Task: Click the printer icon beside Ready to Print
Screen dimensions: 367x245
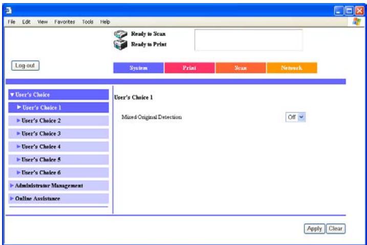Action: (x=120, y=44)
